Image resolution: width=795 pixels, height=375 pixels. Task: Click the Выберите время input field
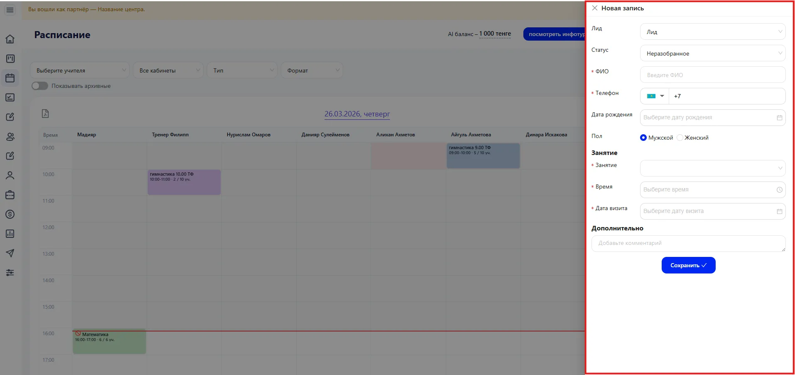click(713, 190)
